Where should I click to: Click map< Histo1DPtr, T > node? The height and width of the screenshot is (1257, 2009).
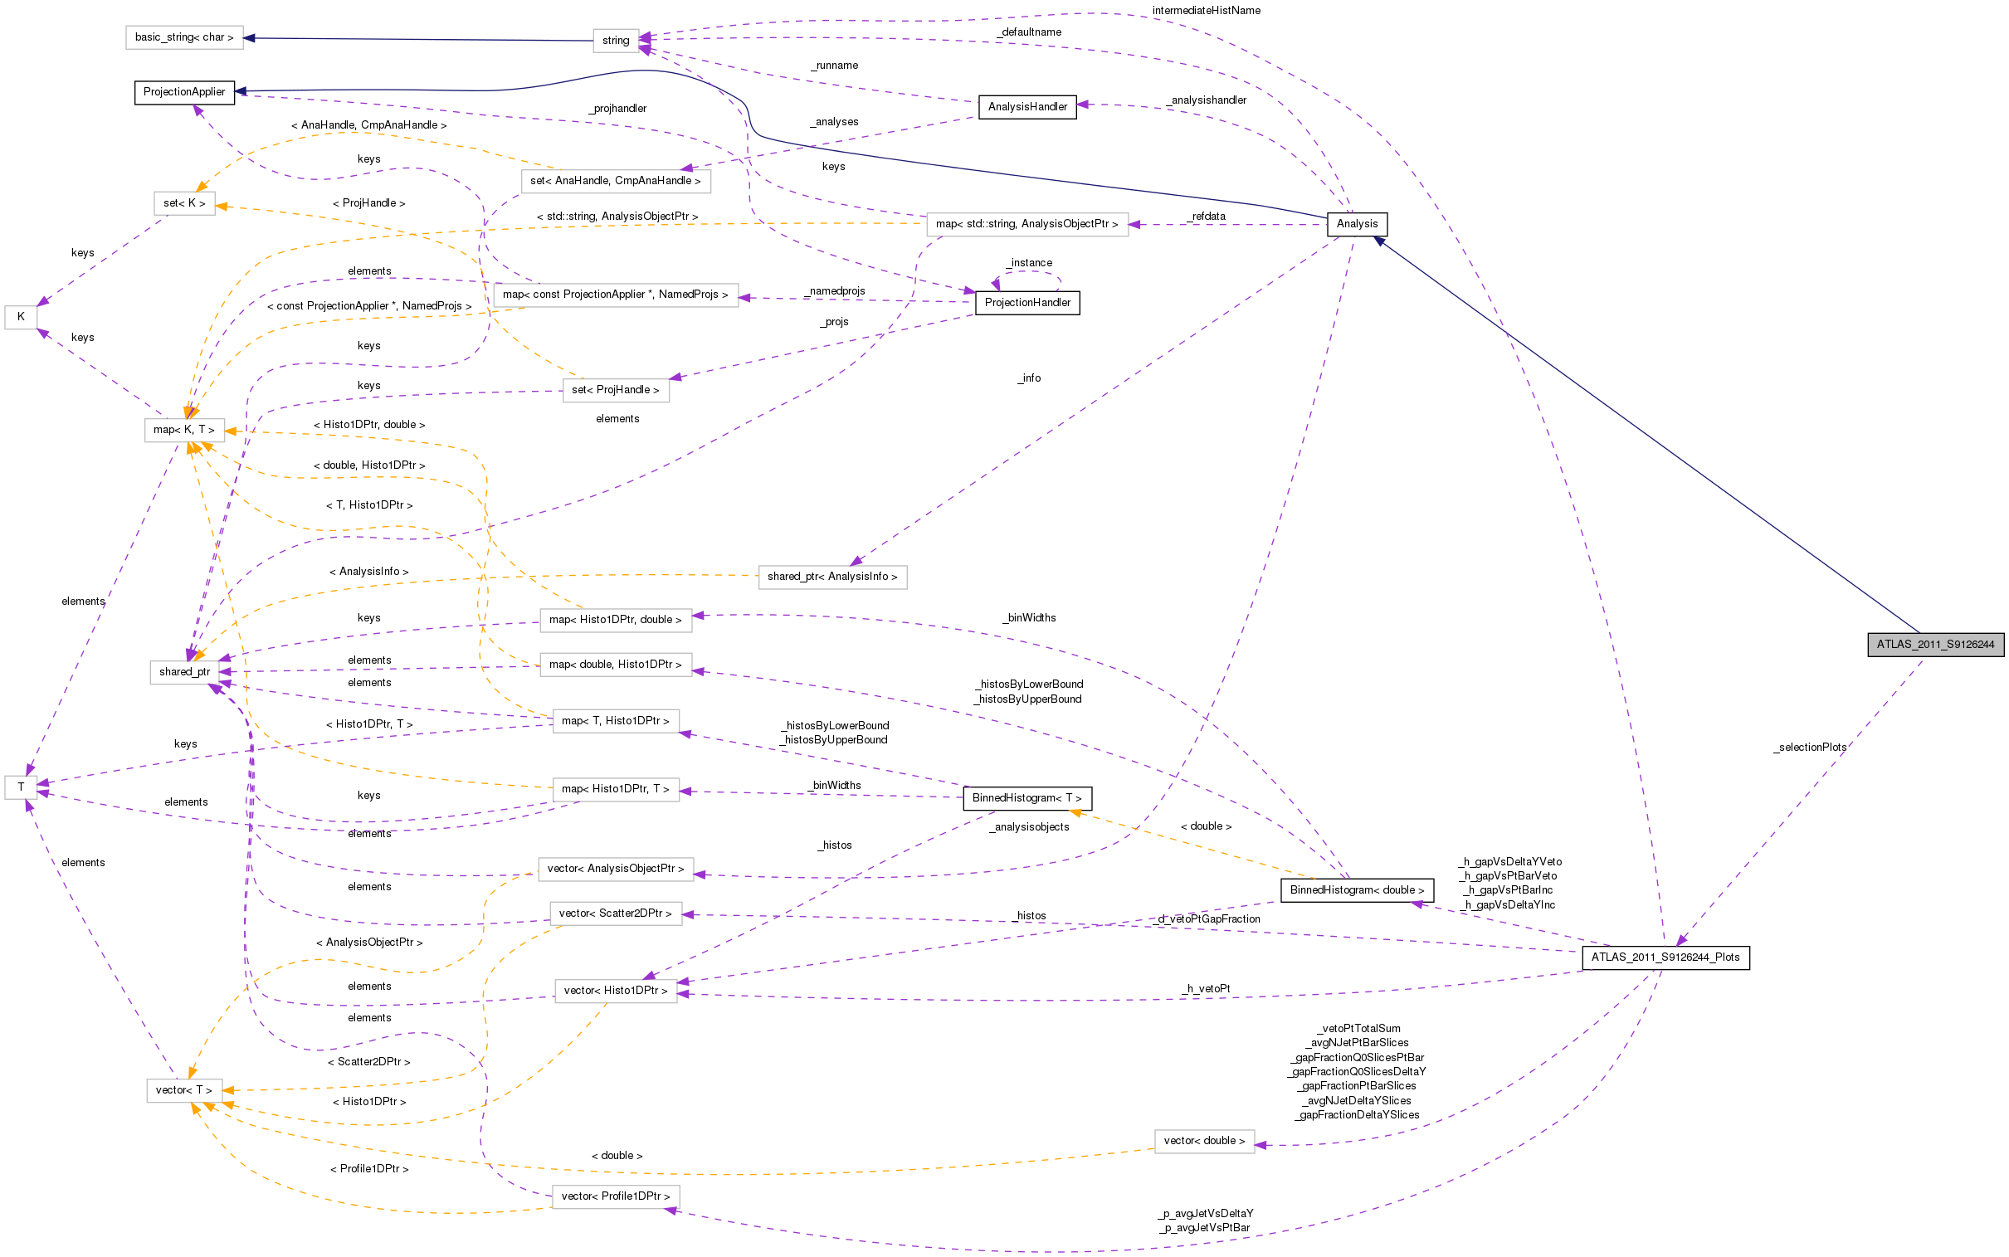615,790
